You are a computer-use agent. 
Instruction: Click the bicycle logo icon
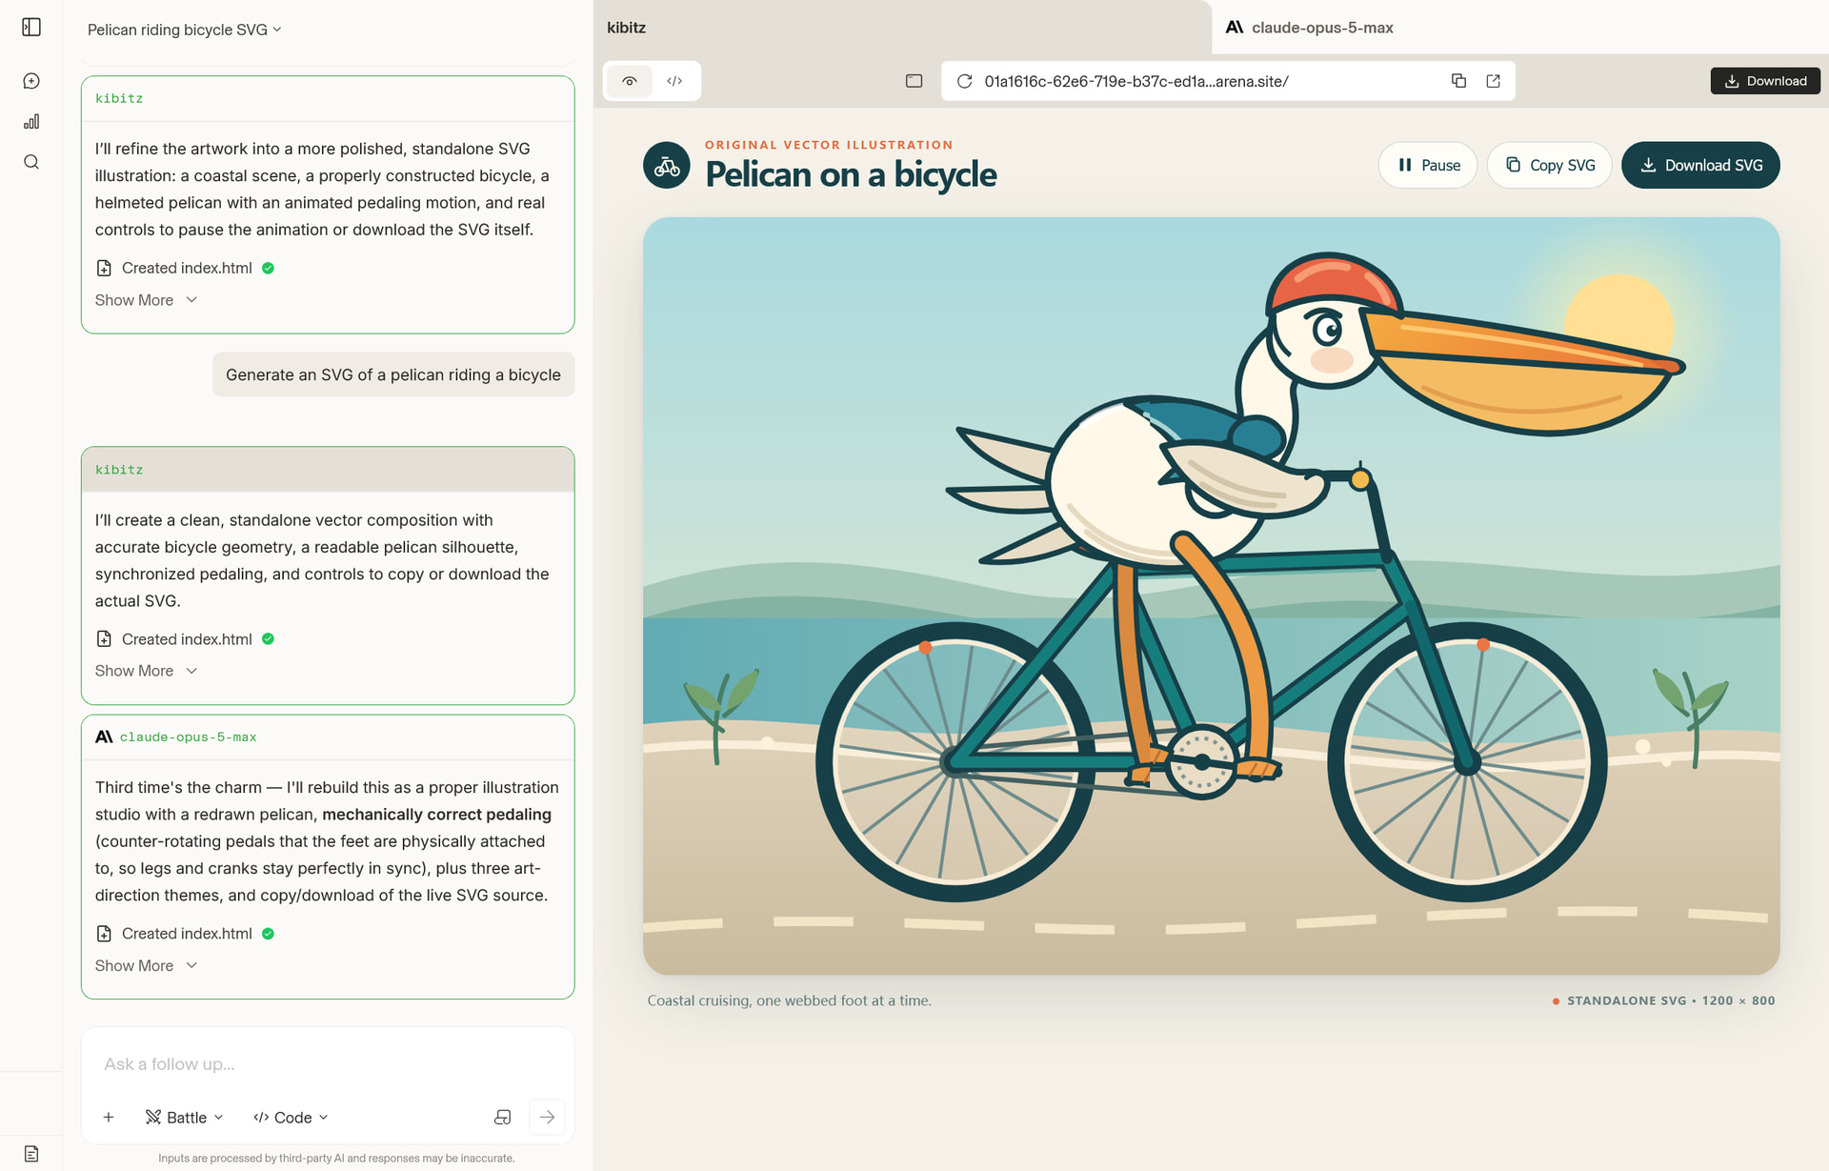click(x=667, y=166)
